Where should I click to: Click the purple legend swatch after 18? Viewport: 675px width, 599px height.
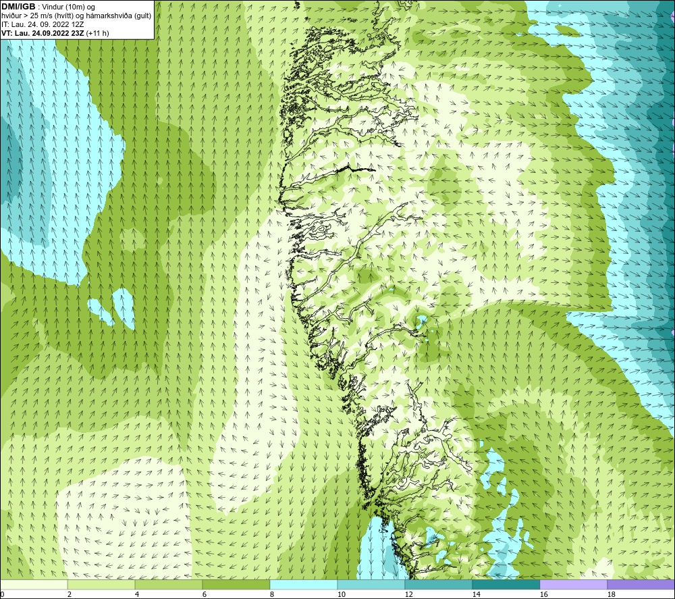coord(641,585)
